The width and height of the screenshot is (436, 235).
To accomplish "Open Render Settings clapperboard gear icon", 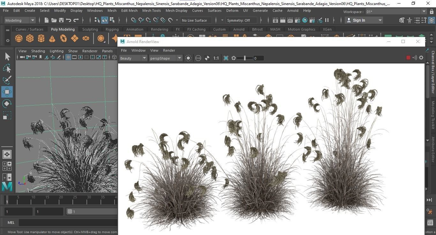I will [297, 20].
